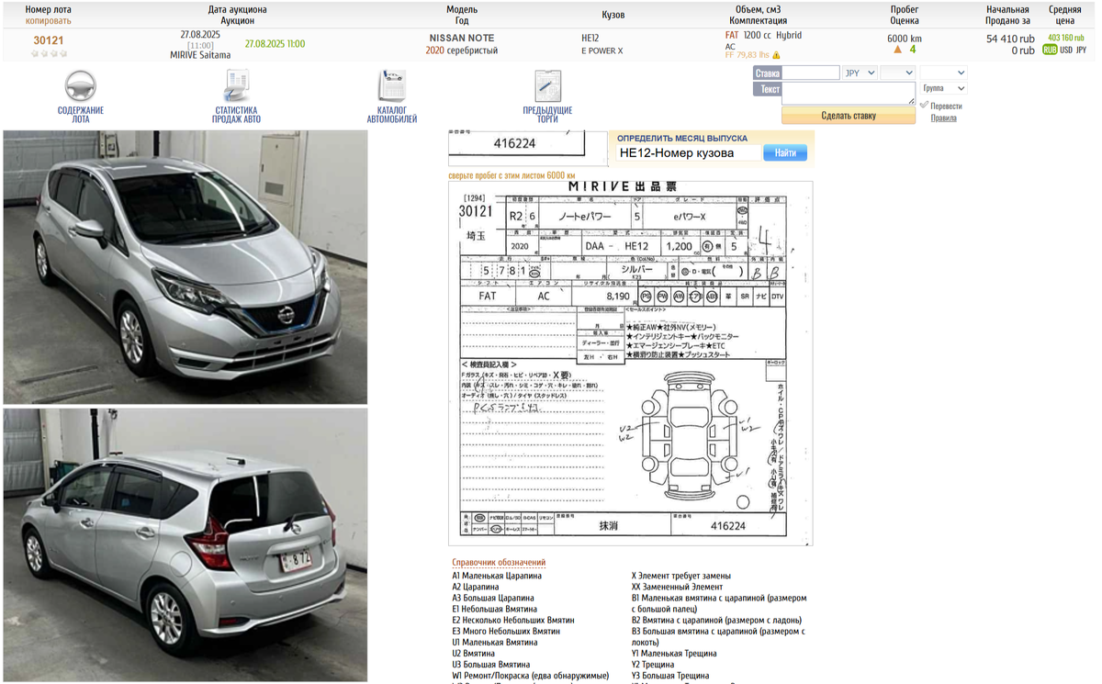Viewport: 1102px width, 684px height.
Task: Click the Перевести checkmark icon
Action: [924, 106]
